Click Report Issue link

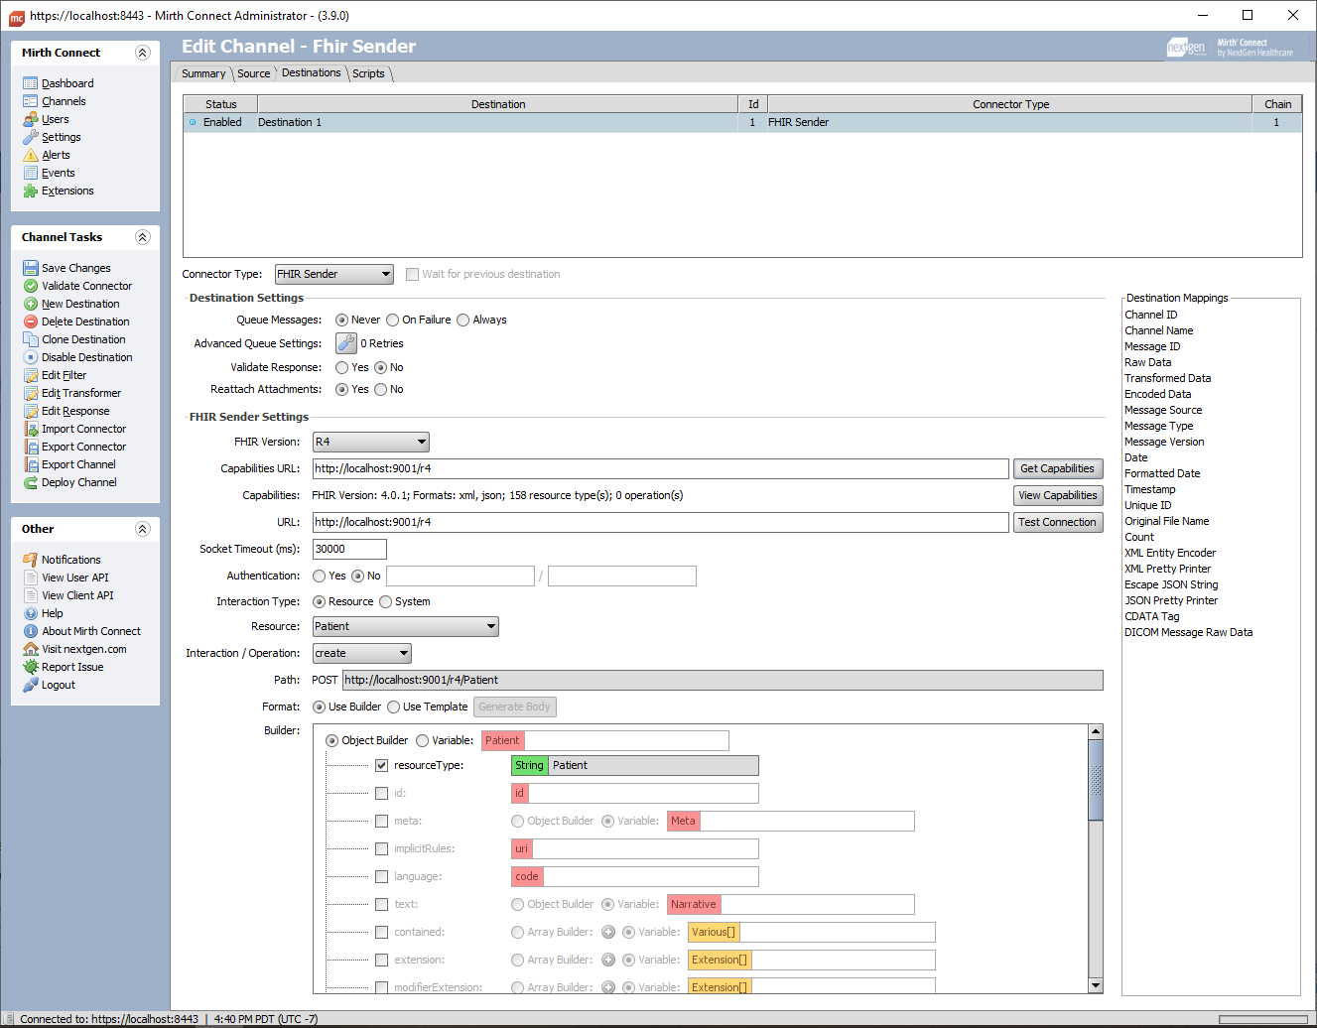(72, 667)
